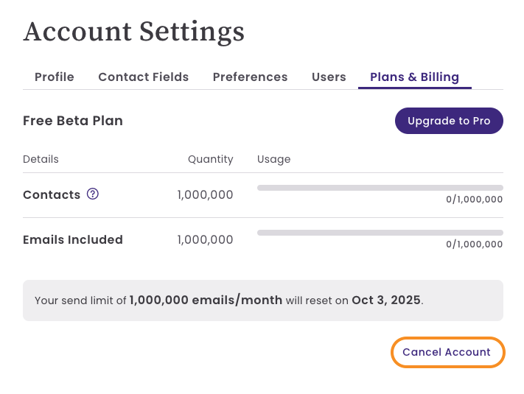The width and height of the screenshot is (524, 394).
Task: Switch to Contact Fields tab
Action: click(143, 77)
